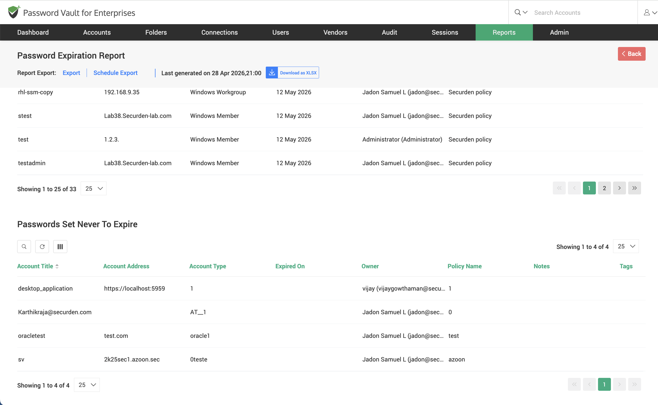
Task: Click the stest account row
Action: click(330, 116)
